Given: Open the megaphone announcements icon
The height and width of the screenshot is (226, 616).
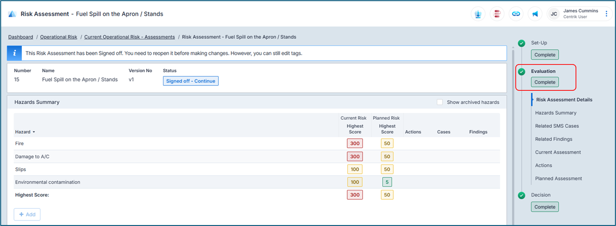Looking at the screenshot, I should [534, 14].
